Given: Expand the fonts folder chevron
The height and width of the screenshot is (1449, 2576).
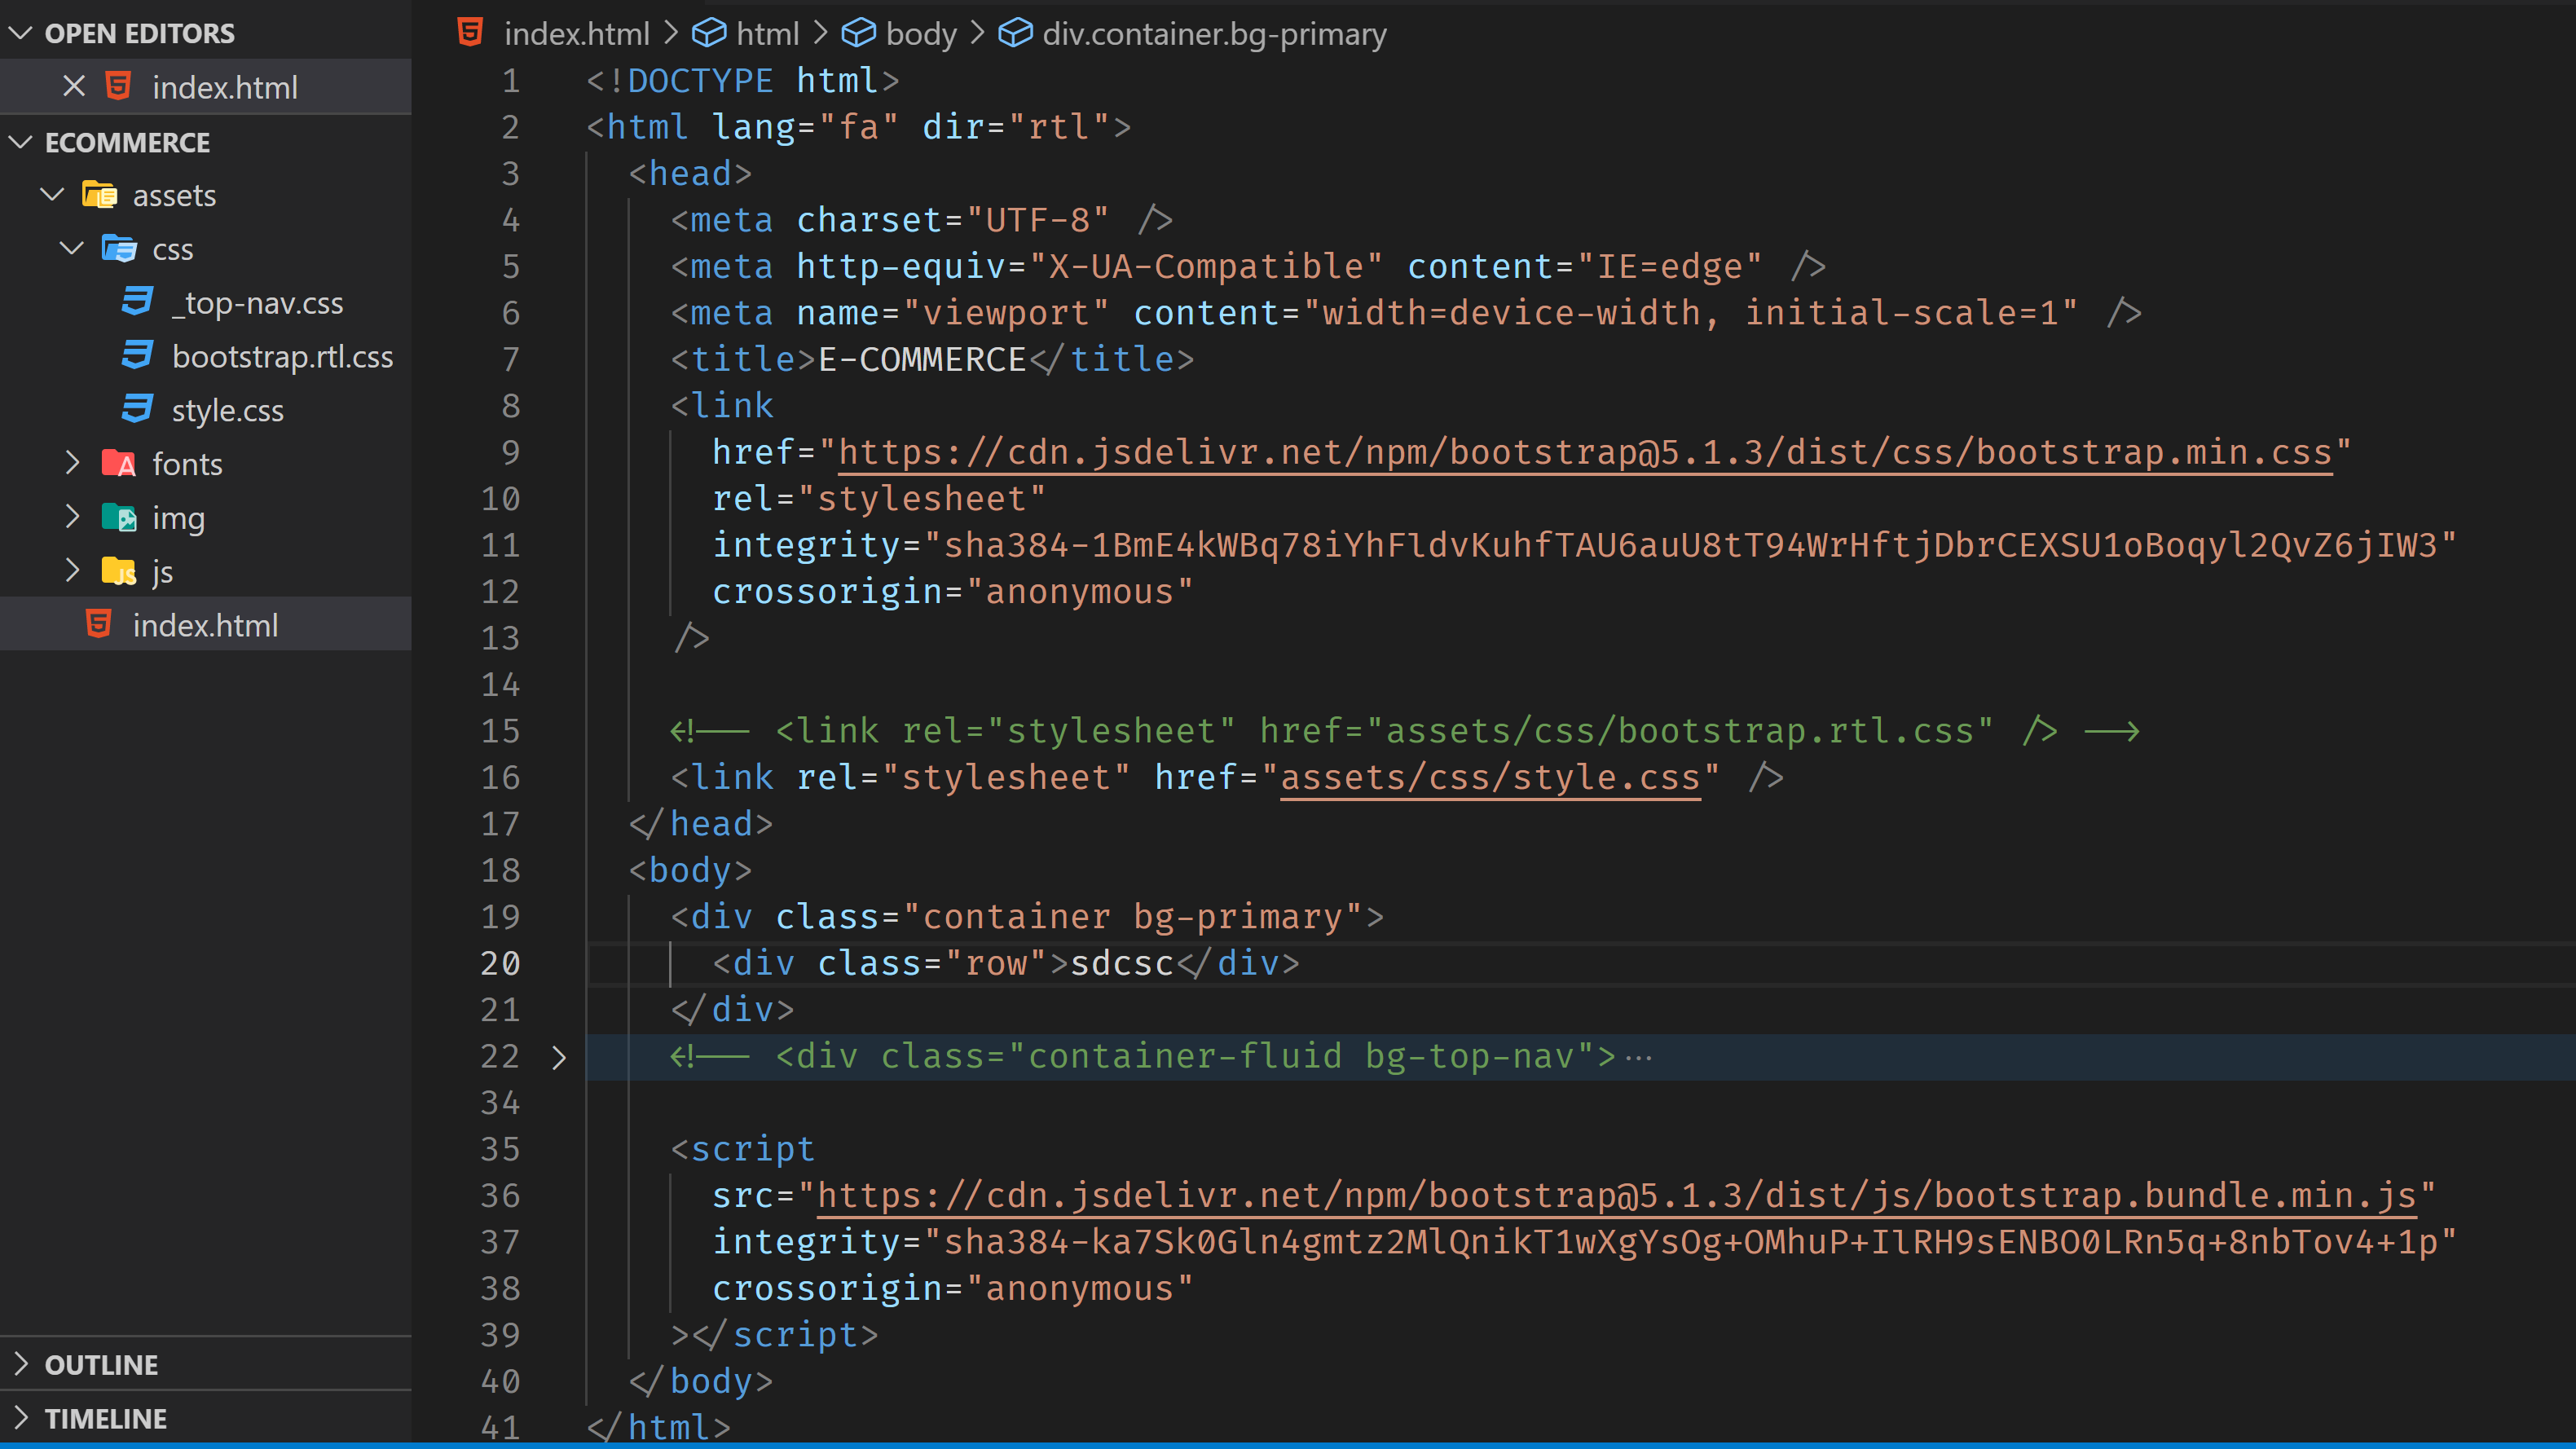Looking at the screenshot, I should tap(72, 463).
